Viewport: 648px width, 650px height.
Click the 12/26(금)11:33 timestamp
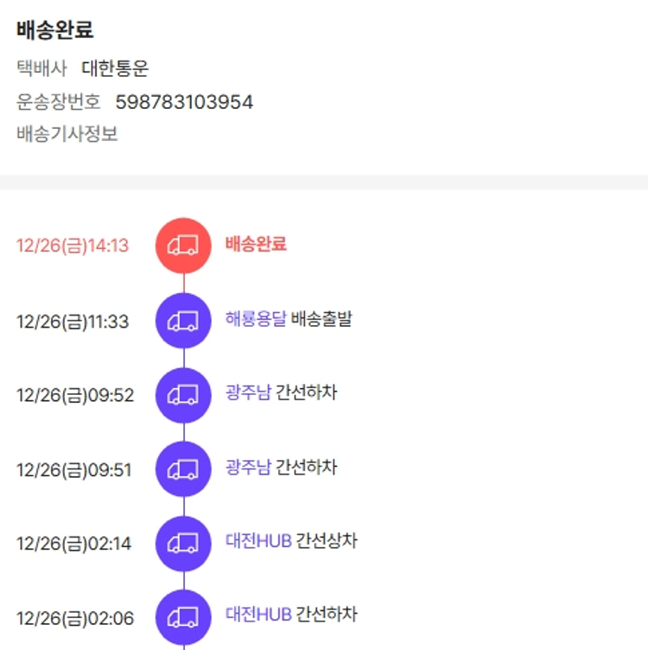[73, 322]
